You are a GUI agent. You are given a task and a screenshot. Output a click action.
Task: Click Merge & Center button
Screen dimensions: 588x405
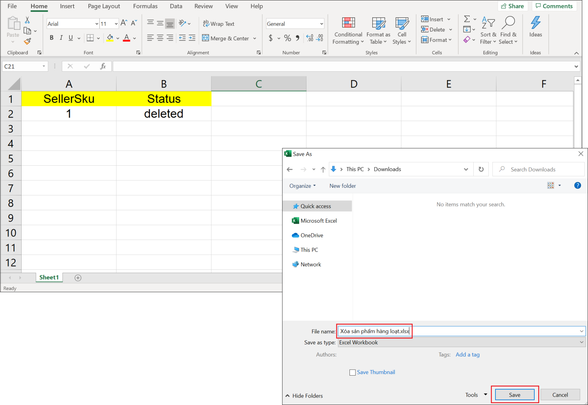[x=226, y=38]
